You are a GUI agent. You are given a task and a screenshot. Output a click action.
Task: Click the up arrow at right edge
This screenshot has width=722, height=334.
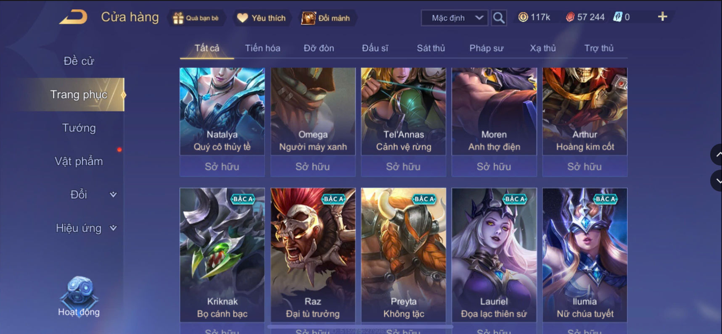[x=717, y=155]
